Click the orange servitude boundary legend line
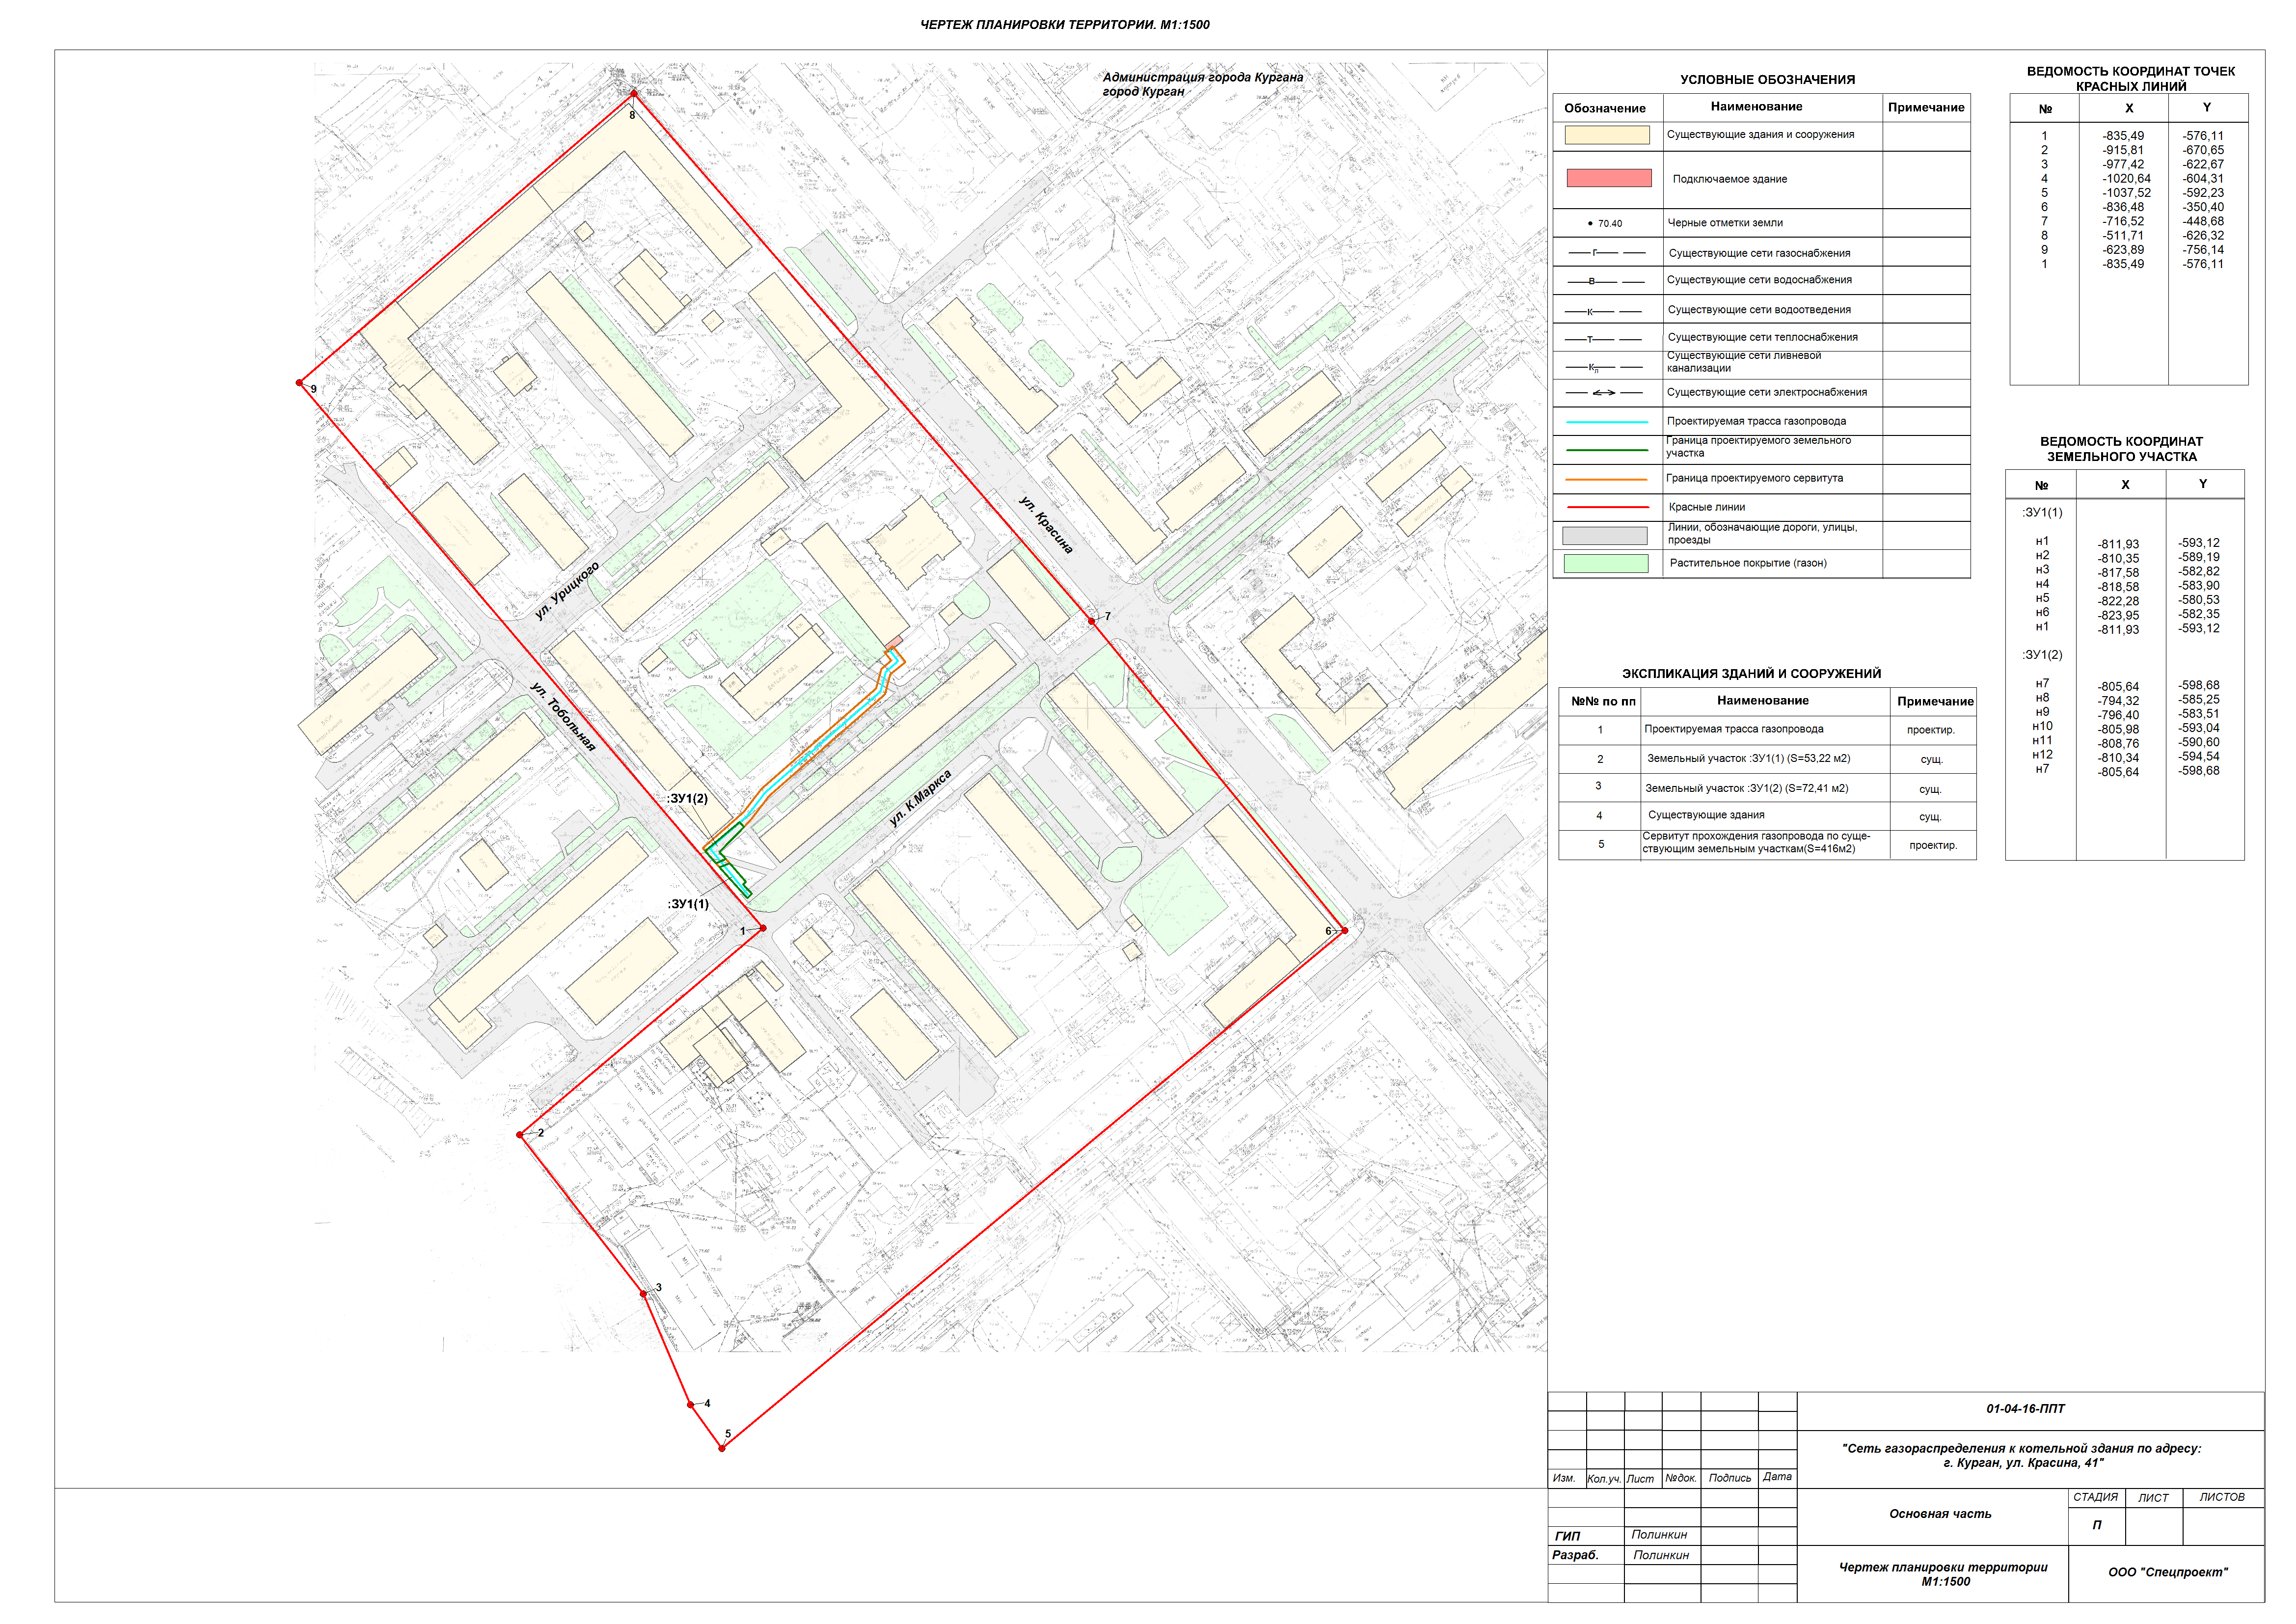2296x1624 pixels. (x=1606, y=479)
